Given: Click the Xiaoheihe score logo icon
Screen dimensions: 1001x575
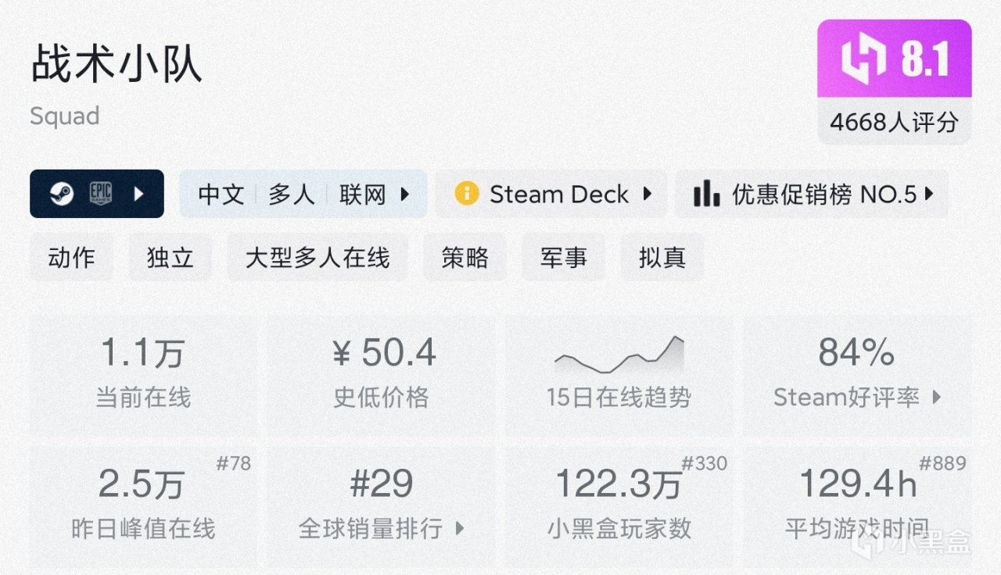Looking at the screenshot, I should [x=864, y=60].
